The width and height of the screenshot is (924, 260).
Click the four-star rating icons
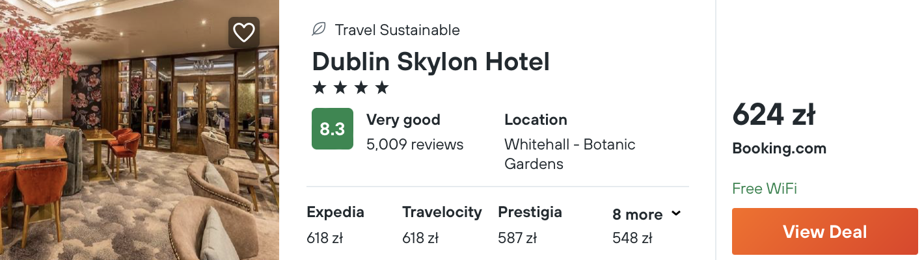pos(350,87)
